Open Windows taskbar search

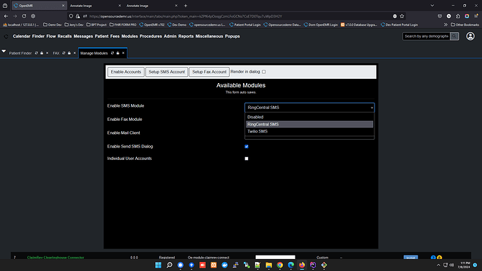pyautogui.click(x=169, y=265)
